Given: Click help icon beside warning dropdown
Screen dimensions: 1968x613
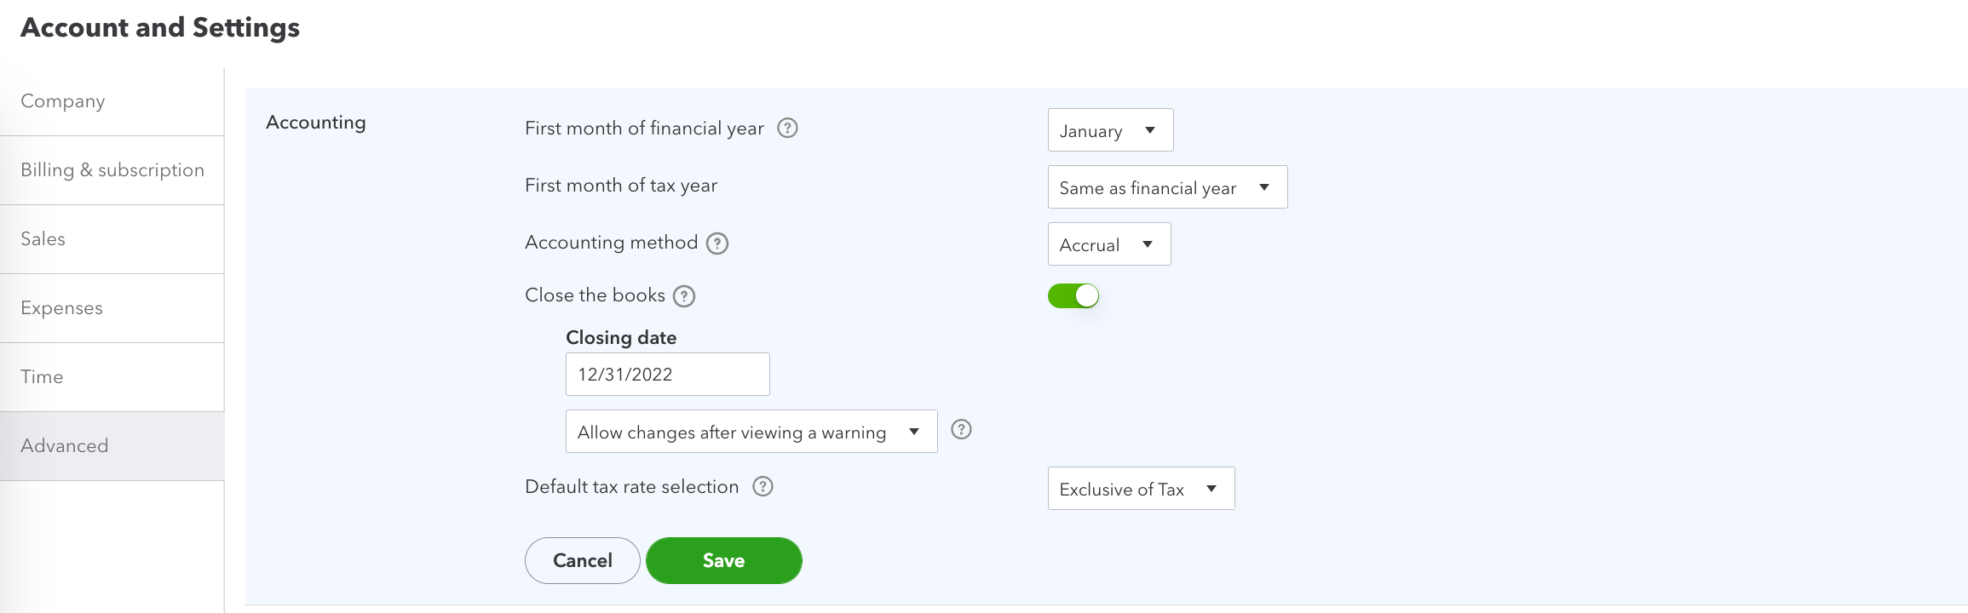Looking at the screenshot, I should point(961,429).
